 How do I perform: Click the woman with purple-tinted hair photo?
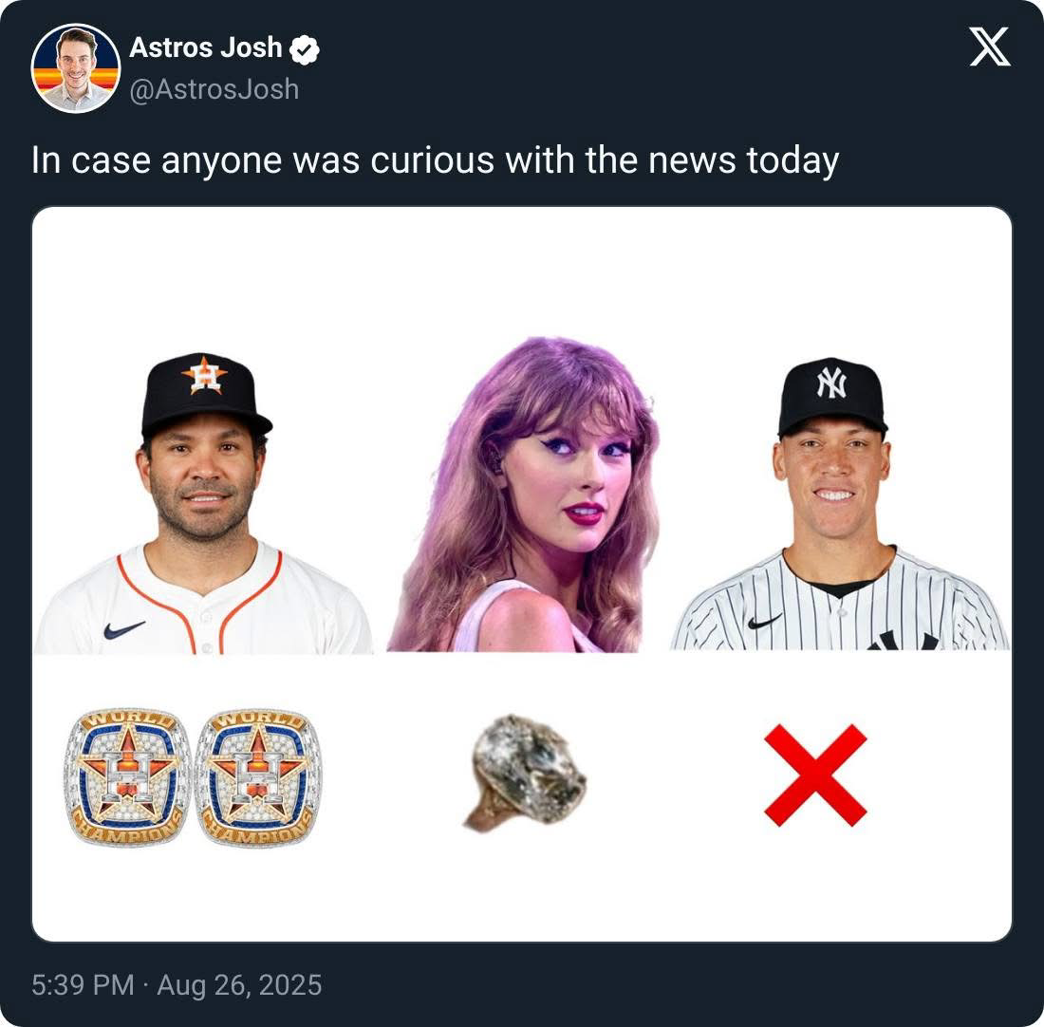coord(523,495)
